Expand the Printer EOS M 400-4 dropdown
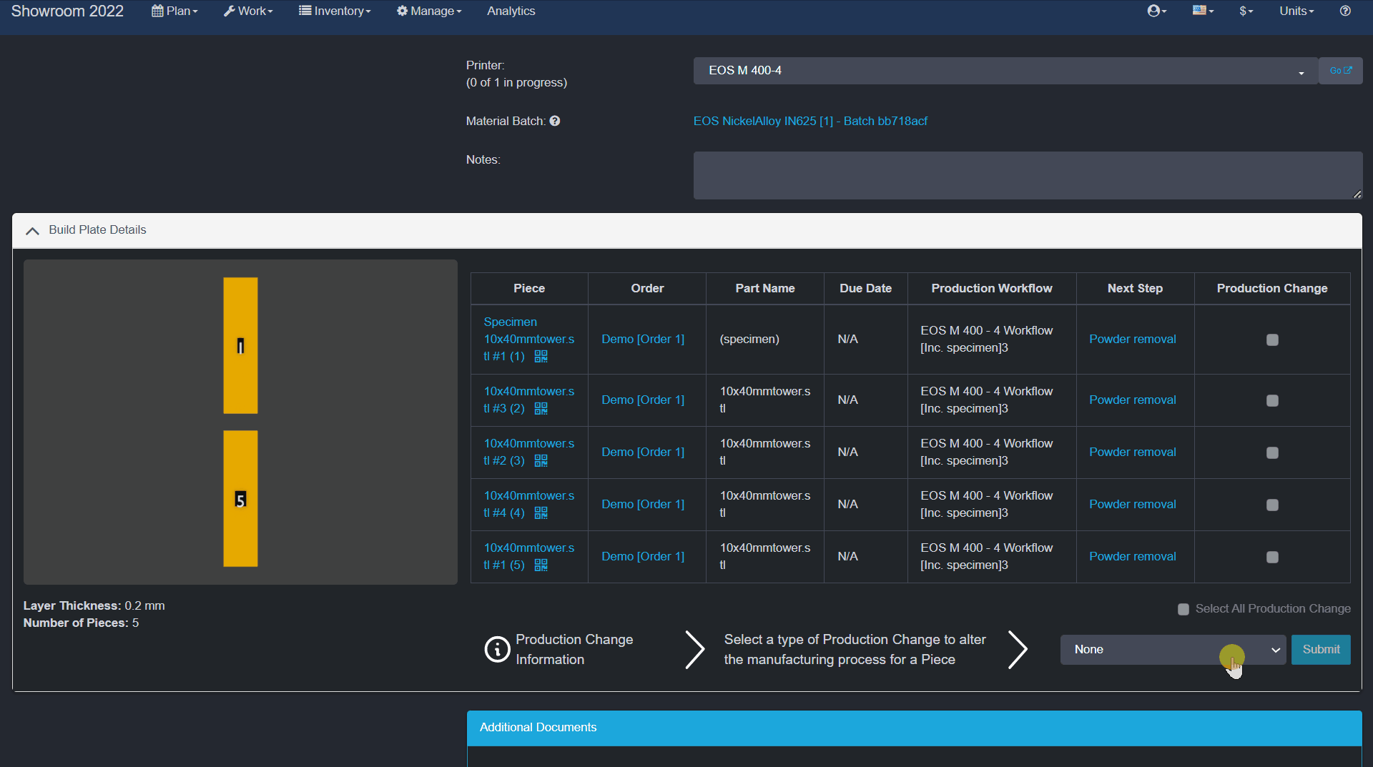This screenshot has height=767, width=1373. [x=1005, y=71]
